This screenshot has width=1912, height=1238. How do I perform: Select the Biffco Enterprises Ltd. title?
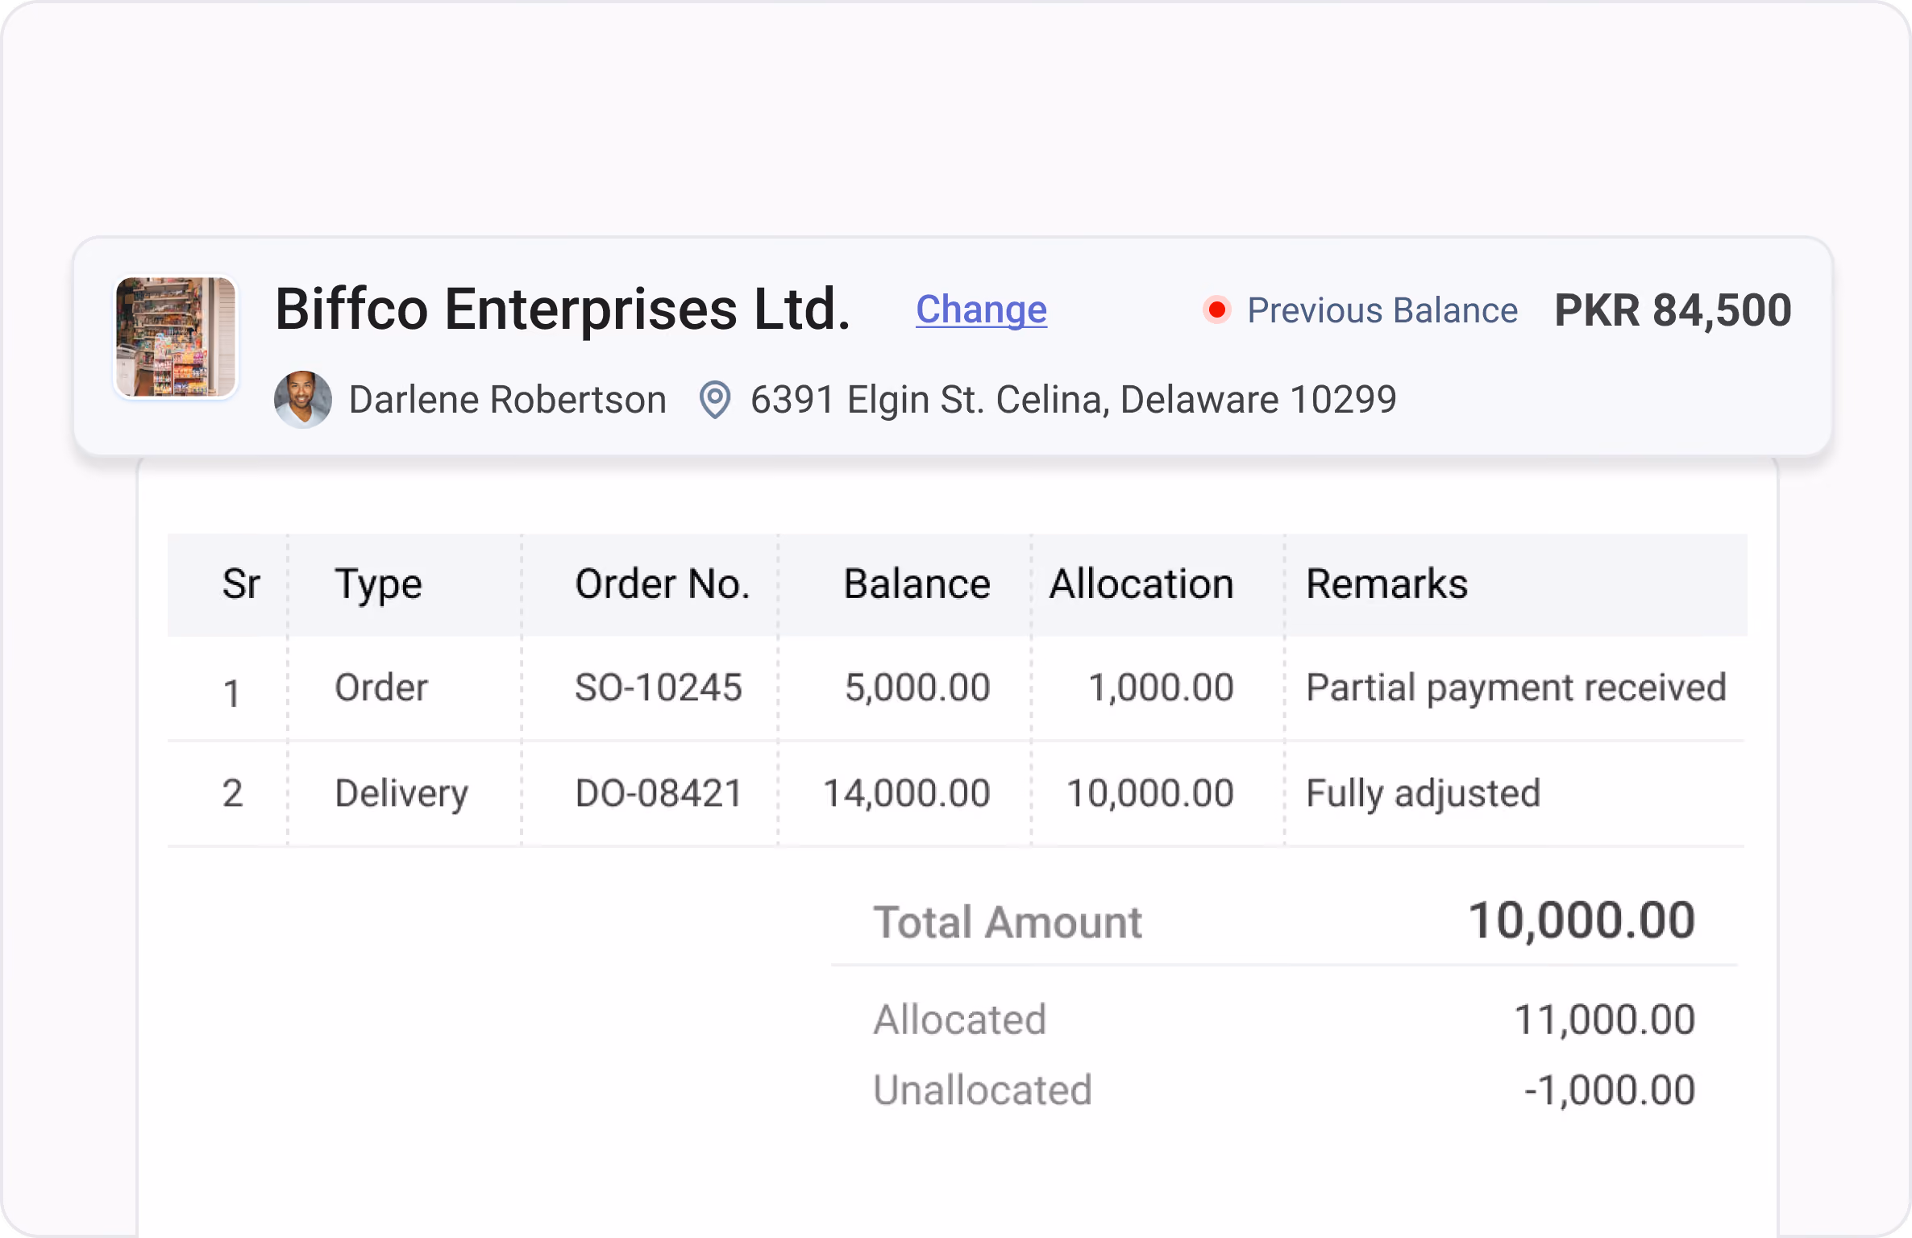click(563, 309)
